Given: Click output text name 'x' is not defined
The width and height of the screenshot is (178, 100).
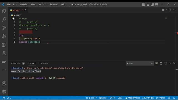Looking at the screenshot, I should coord(26,71).
